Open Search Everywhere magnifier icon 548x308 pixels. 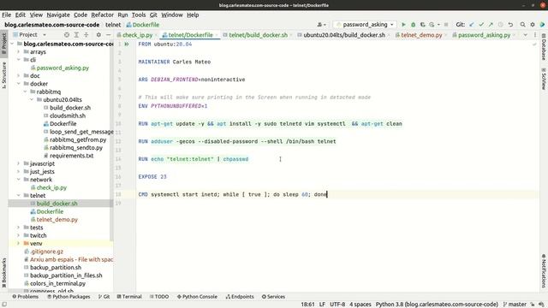(x=522, y=25)
